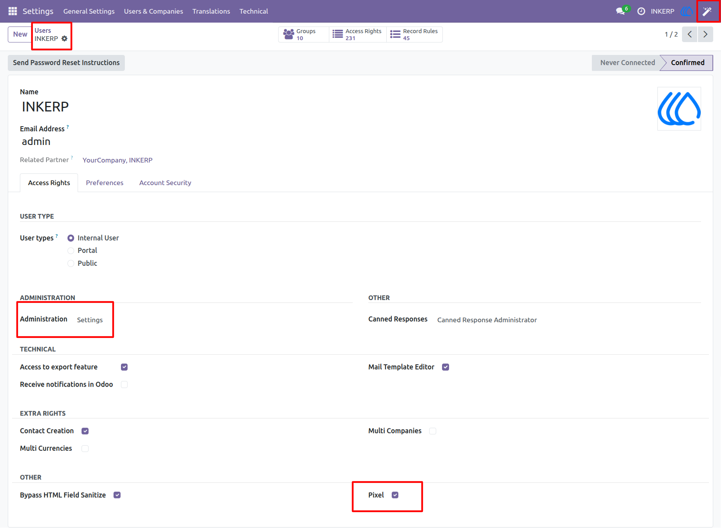
Task: Toggle Bypass HTML Field Sanitize checkbox
Action: click(x=117, y=495)
